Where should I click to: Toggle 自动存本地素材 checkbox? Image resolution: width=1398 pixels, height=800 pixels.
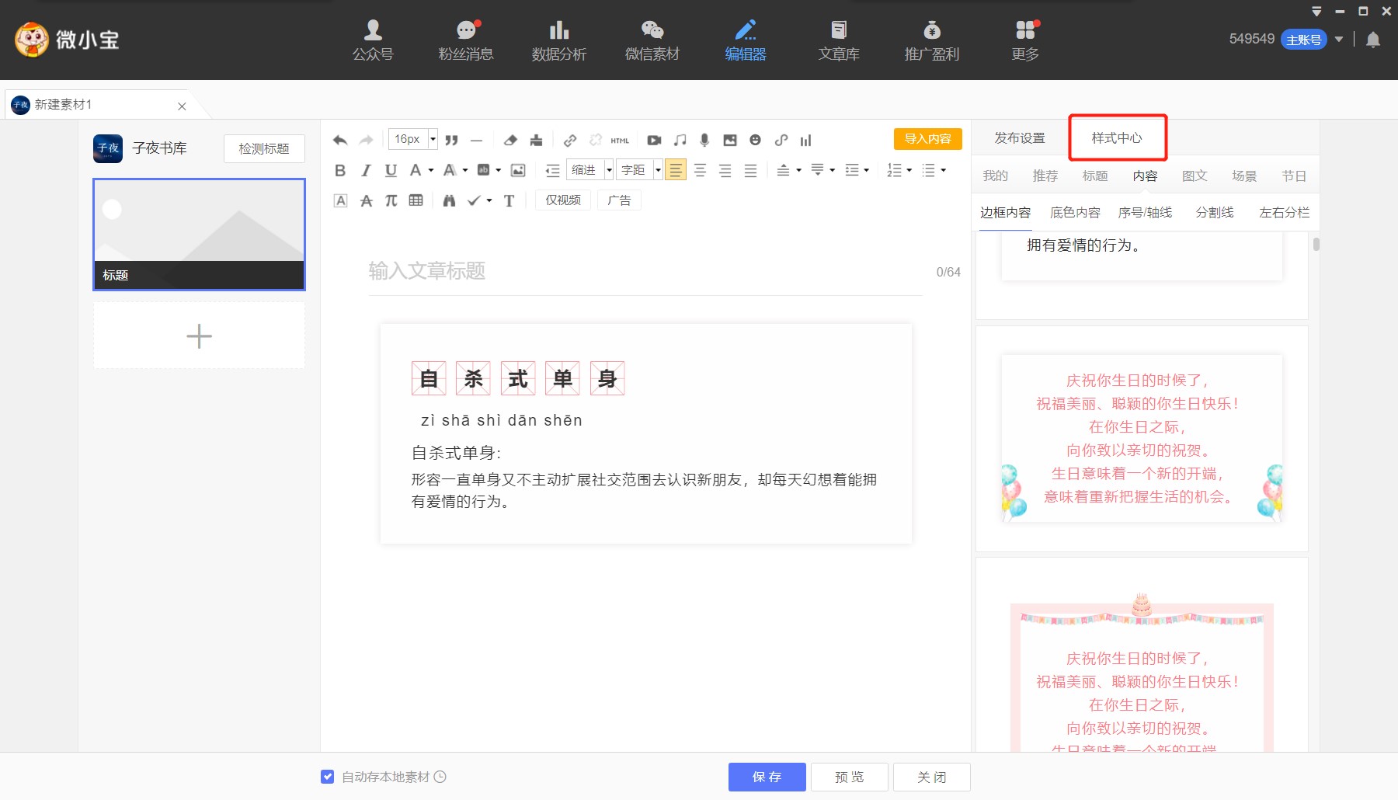[x=328, y=777]
